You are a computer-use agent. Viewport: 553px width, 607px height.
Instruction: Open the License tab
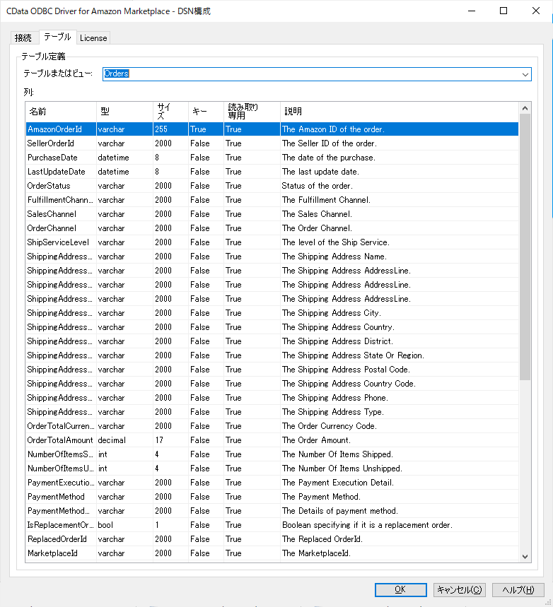(93, 38)
